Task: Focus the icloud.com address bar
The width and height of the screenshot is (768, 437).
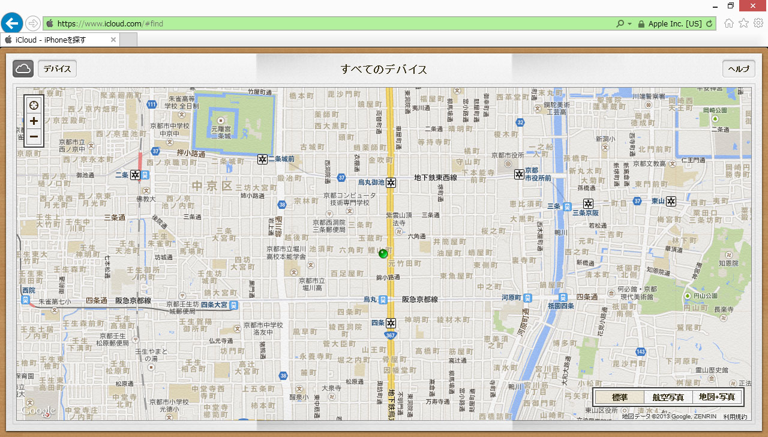Action: click(330, 24)
